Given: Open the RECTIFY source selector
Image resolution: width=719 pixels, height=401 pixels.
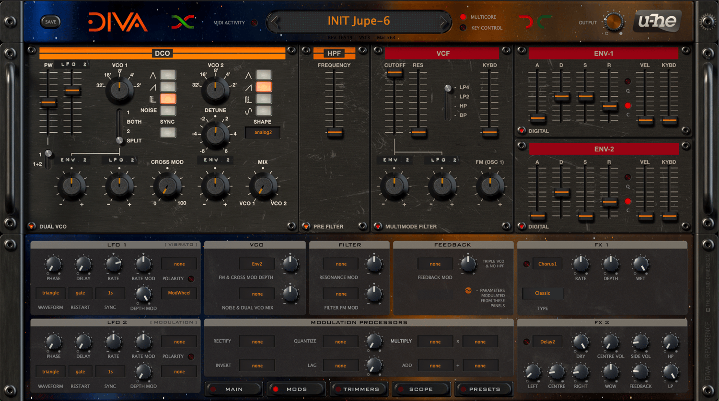Looking at the screenshot, I should pos(257,342).
